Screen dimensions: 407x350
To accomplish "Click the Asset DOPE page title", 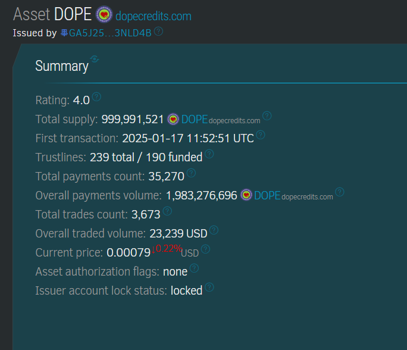I will point(52,14).
